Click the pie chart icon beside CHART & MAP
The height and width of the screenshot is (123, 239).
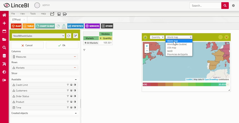coord(58,26)
